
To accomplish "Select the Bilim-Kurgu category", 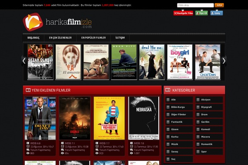I will (x=179, y=107).
